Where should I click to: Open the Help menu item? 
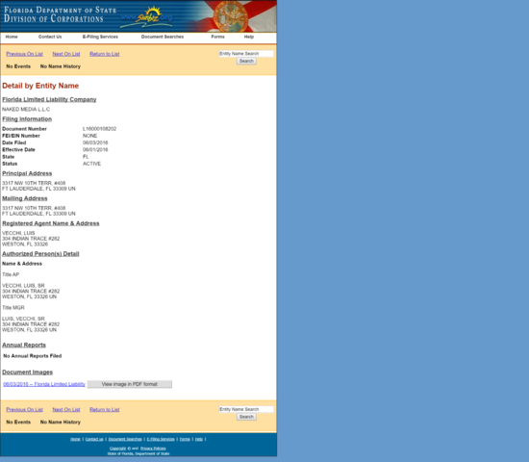pyautogui.click(x=249, y=37)
